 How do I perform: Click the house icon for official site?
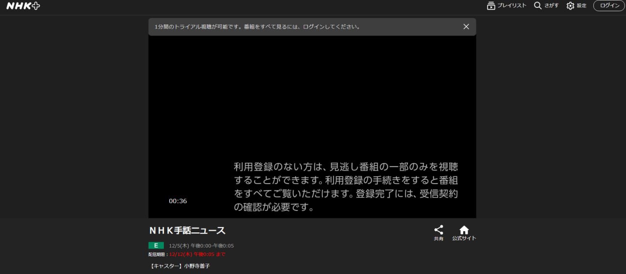(x=464, y=230)
